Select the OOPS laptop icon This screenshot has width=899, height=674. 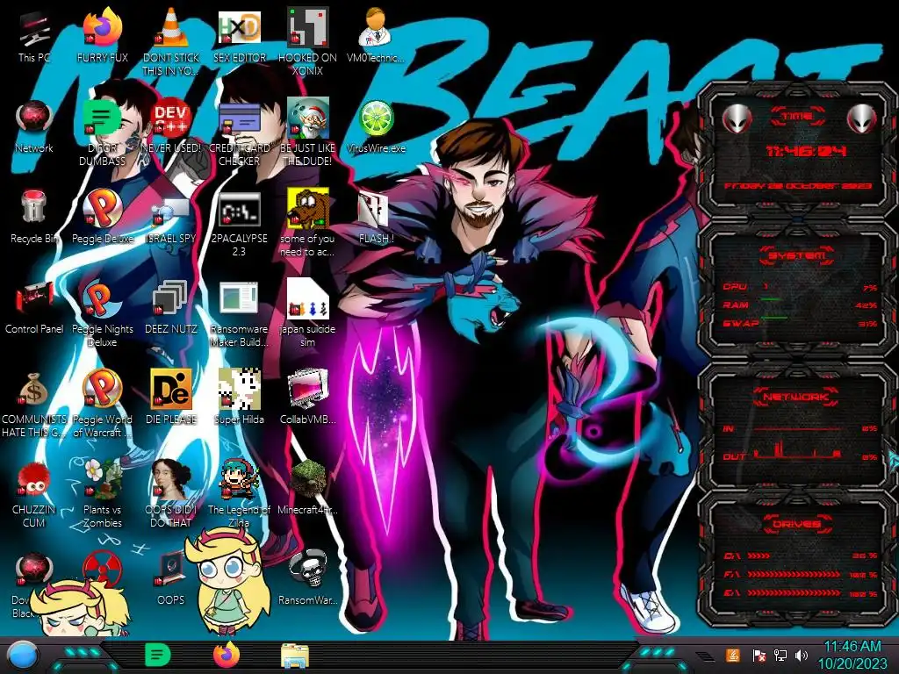[x=171, y=579]
